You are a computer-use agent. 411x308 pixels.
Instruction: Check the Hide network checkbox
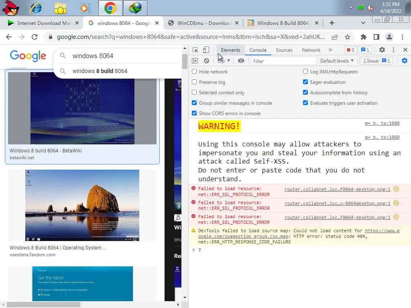coord(194,71)
